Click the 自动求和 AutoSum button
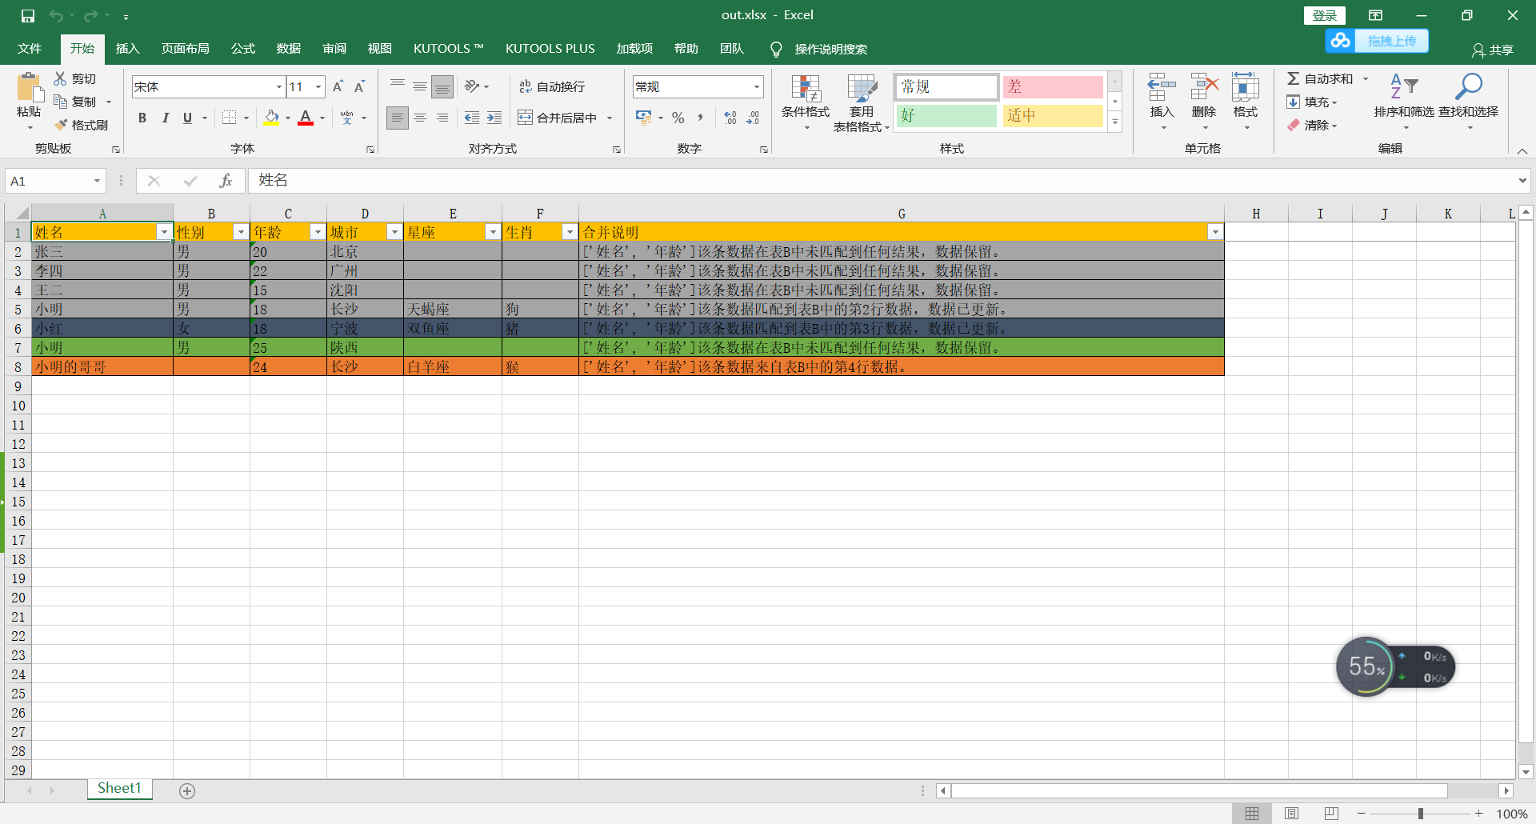Viewport: 1536px width, 824px height. 1320,78
